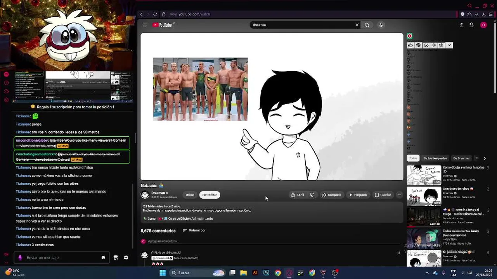
Task: Go to the YouTube home logo
Action: tap(163, 25)
